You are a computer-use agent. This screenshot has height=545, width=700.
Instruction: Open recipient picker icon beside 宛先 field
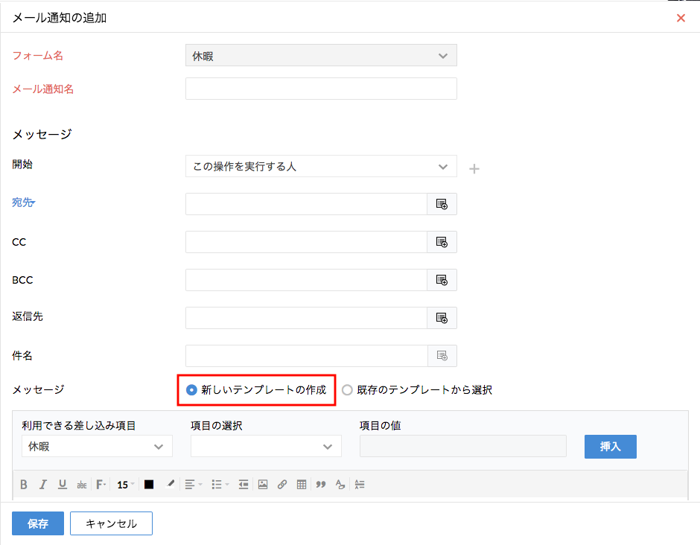click(x=442, y=204)
